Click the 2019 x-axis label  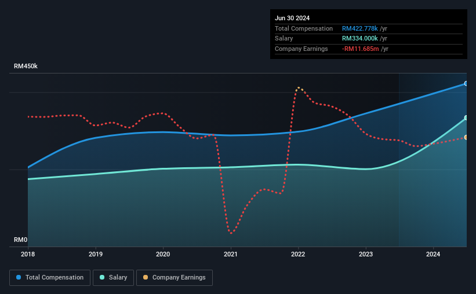96,254
